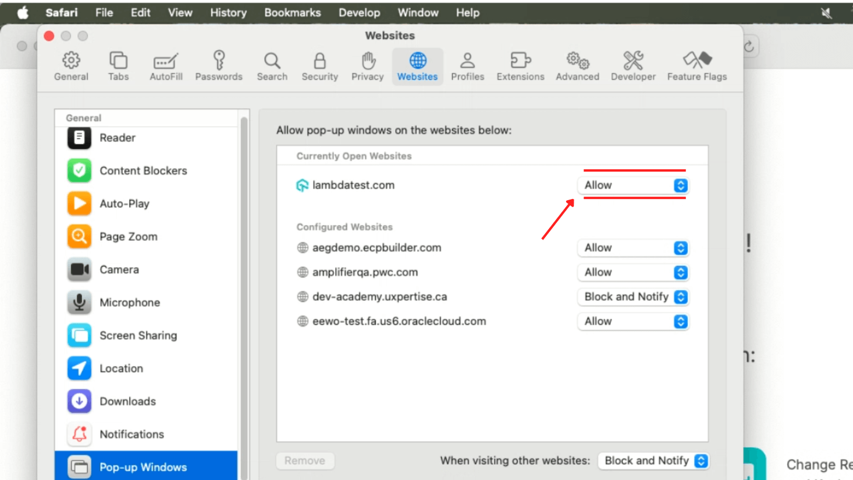Open the AutoFill preferences pane
853x480 pixels.
tap(166, 66)
